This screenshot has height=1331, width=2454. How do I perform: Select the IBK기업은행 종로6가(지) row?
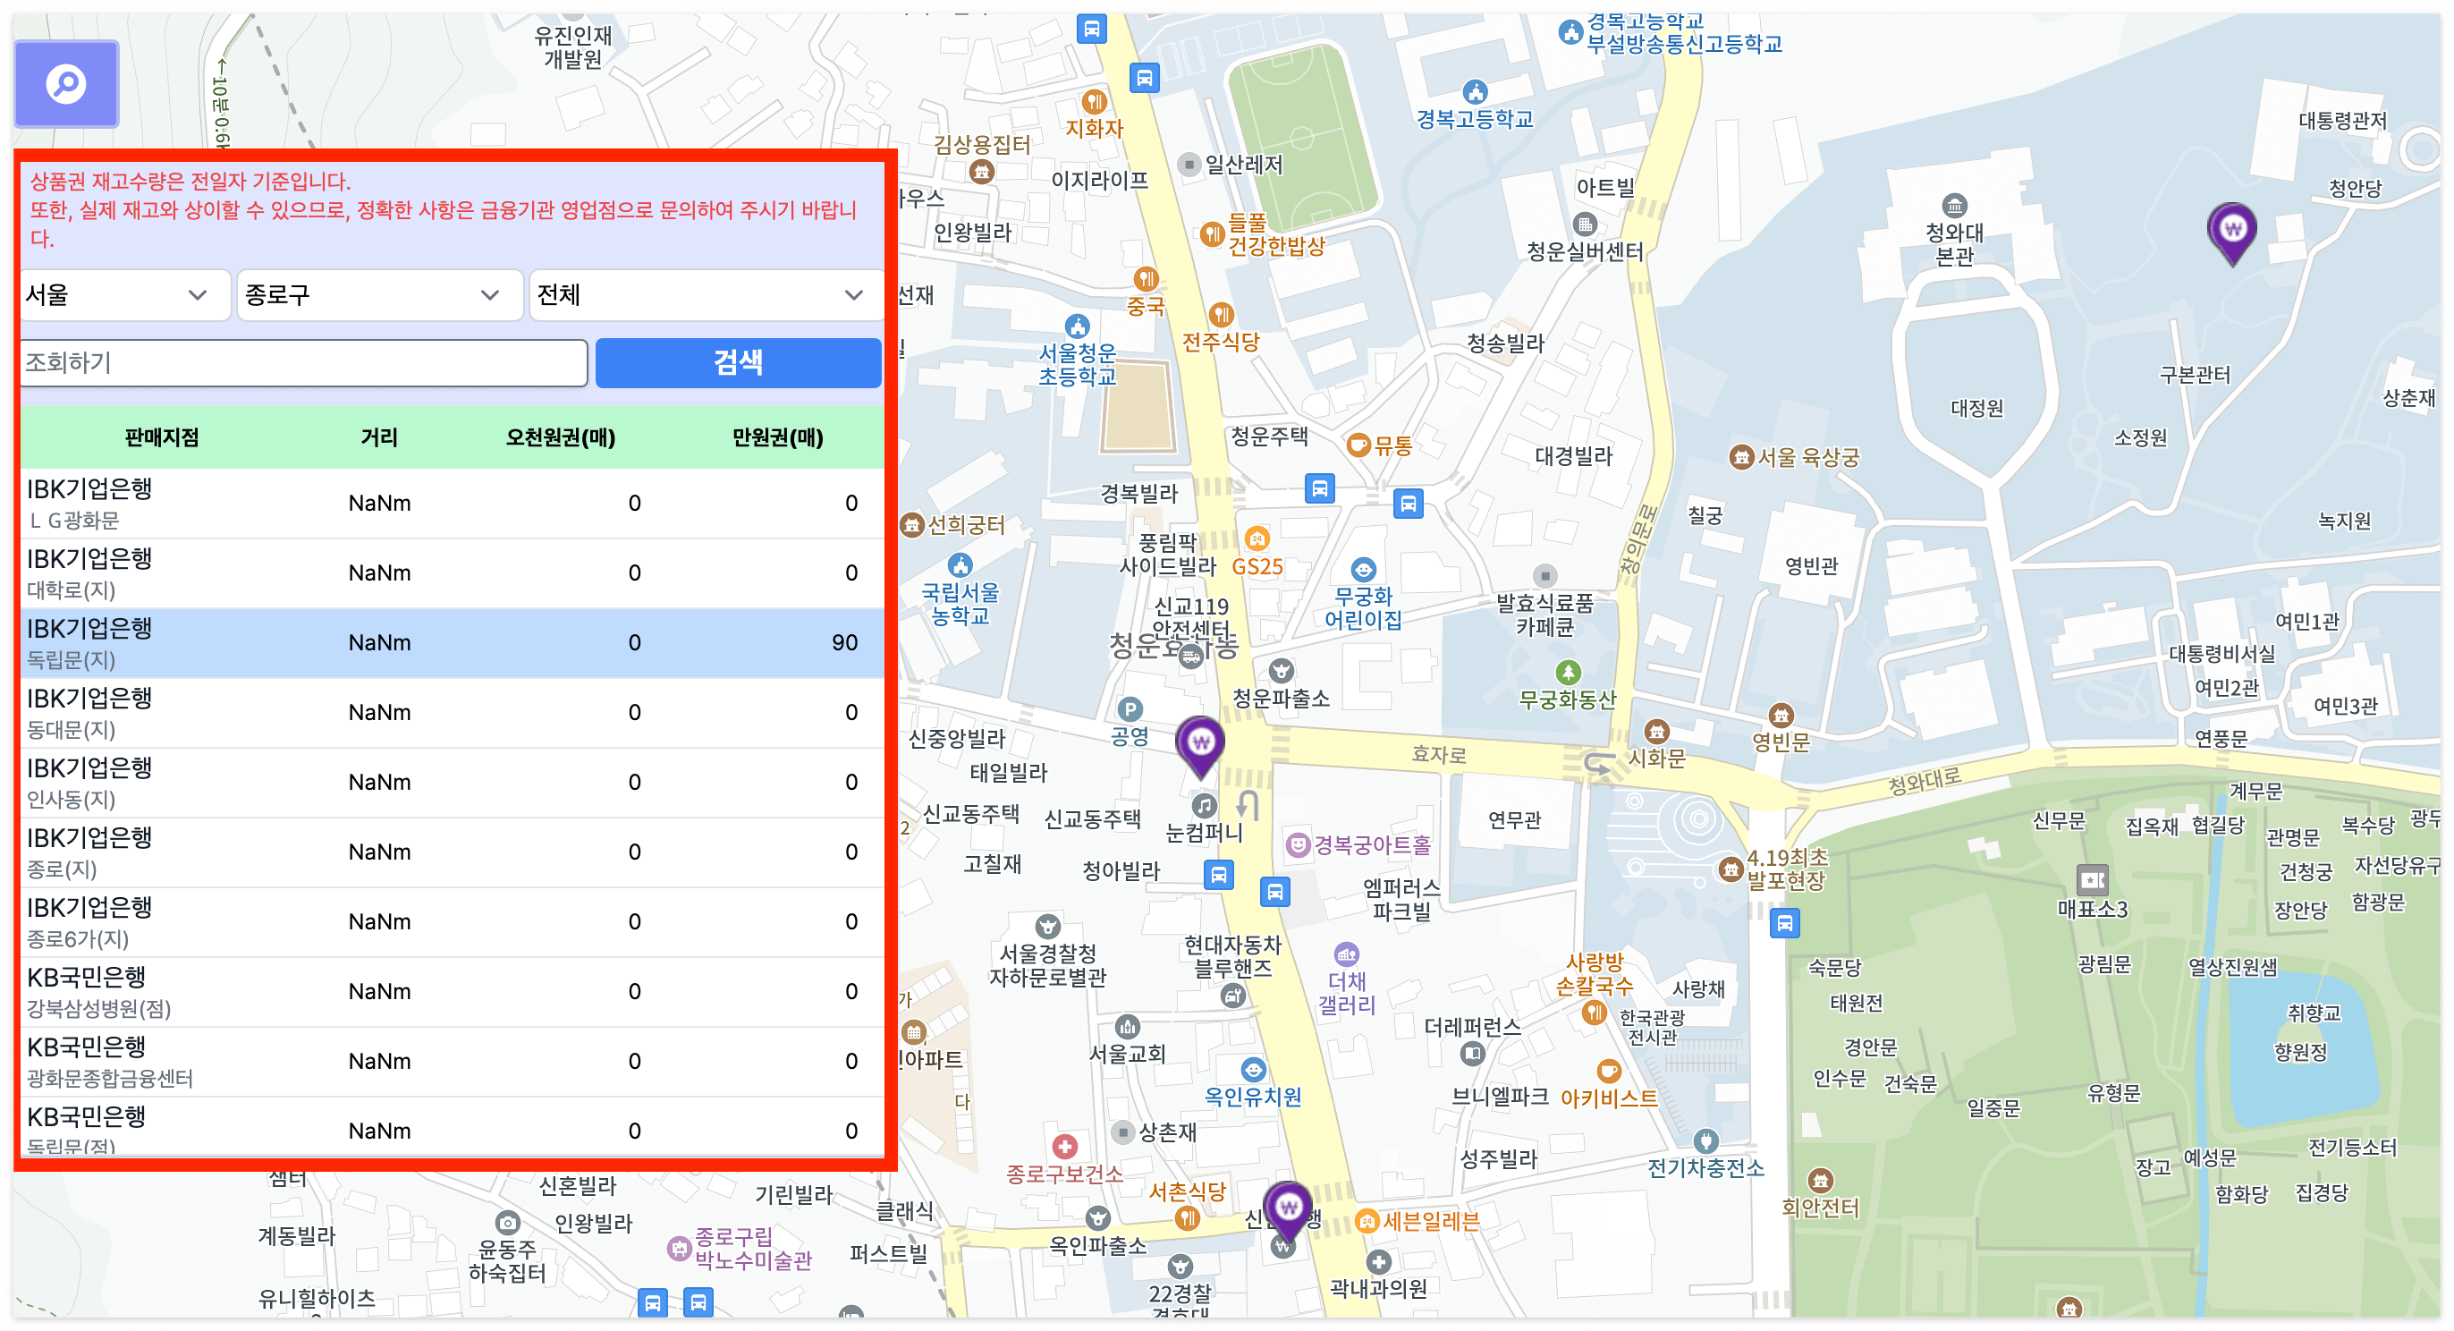click(x=452, y=922)
